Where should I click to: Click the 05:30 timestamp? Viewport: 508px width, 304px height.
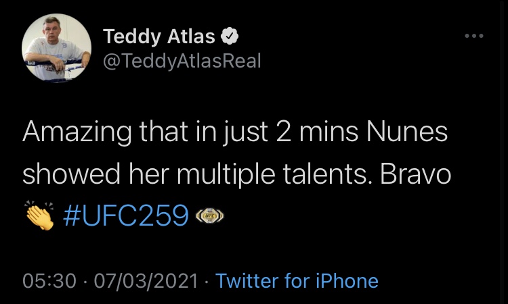49,281
